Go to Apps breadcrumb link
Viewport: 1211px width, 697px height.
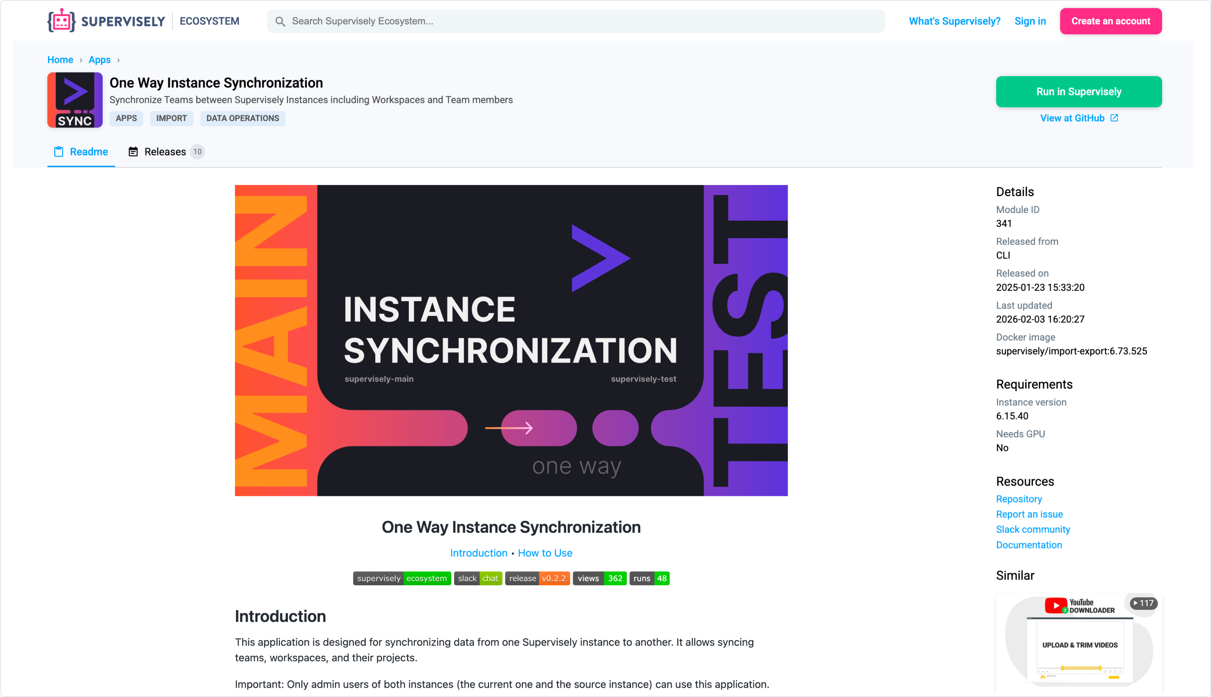(100, 60)
